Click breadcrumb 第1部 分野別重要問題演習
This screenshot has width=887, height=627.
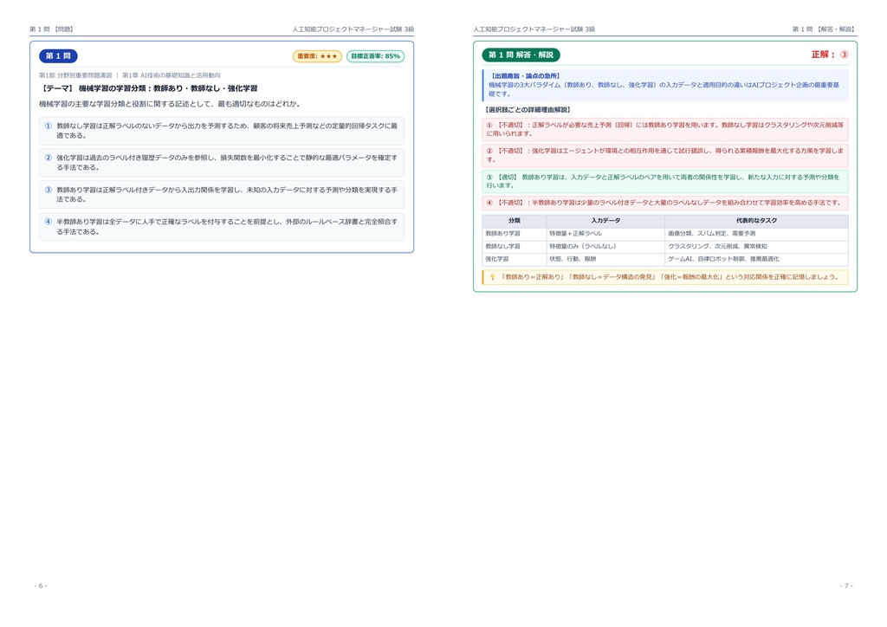tap(75, 75)
